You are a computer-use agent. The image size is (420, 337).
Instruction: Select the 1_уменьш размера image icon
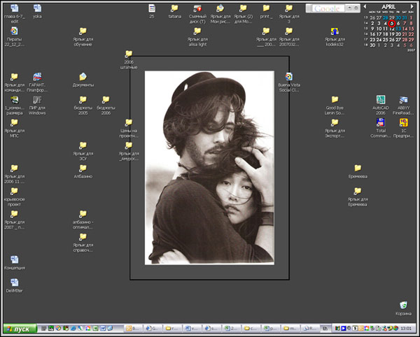pyautogui.click(x=15, y=100)
